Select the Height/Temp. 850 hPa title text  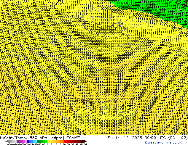[24, 138]
